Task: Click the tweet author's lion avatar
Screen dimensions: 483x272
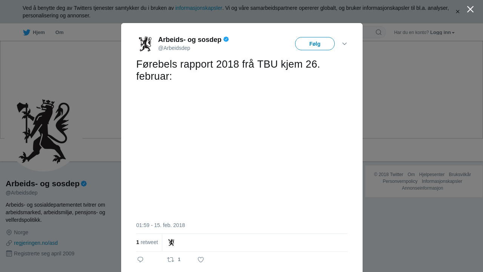Action: (145, 44)
